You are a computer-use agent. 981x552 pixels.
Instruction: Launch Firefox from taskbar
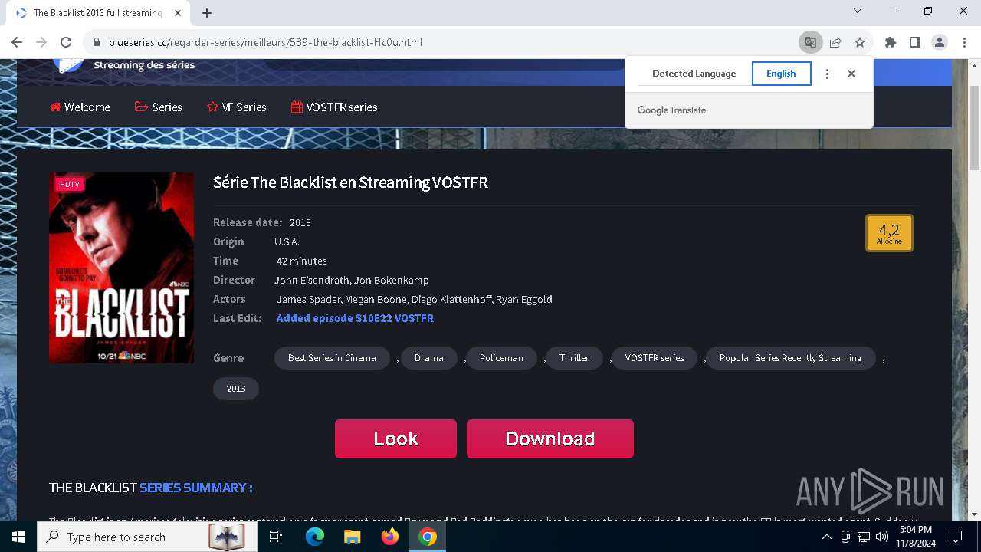(x=390, y=537)
